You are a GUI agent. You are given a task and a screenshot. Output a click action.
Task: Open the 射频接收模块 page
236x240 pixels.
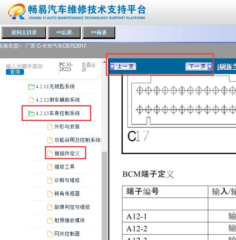pyautogui.click(x=70, y=220)
